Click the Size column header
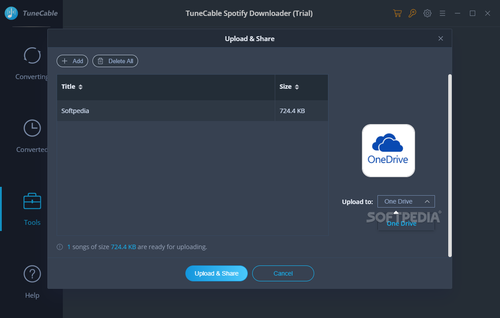Image resolution: width=500 pixels, height=318 pixels. pos(301,87)
